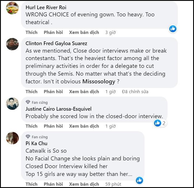This screenshot has width=194, height=188.
Task: Translate Justine's comment with Xem bản dịch
Action: pyautogui.click(x=84, y=126)
